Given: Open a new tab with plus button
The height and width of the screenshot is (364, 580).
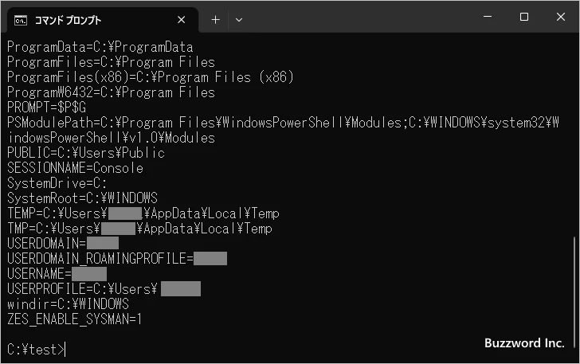Looking at the screenshot, I should (215, 20).
